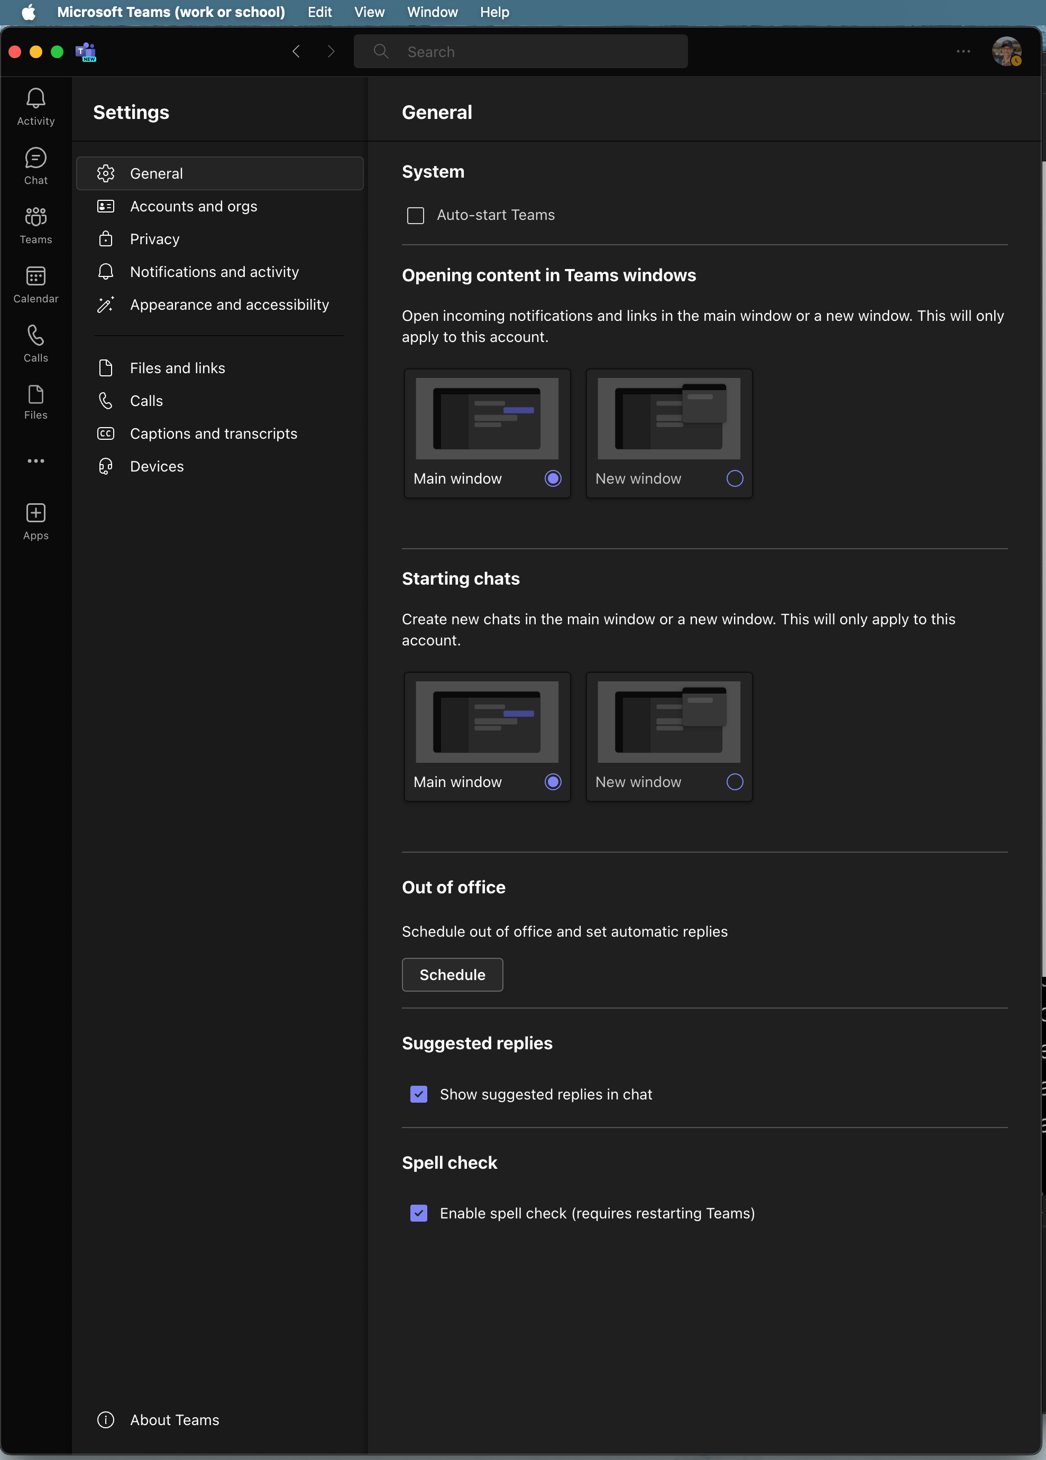Choose New window for starting chats

734,781
